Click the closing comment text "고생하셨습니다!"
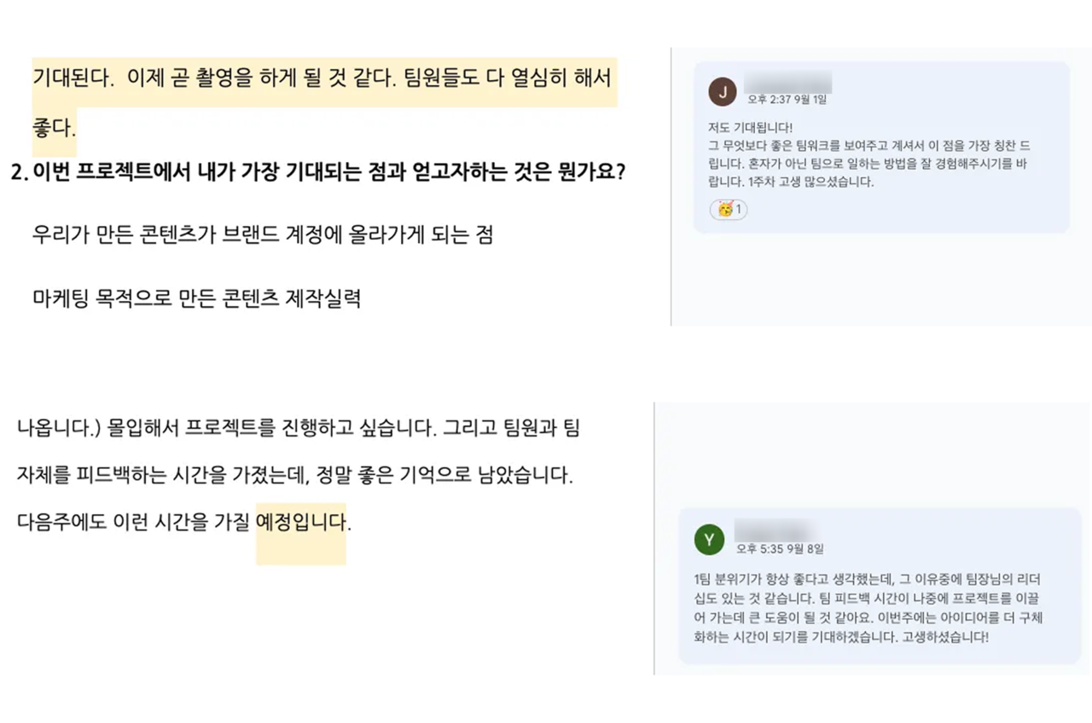The height and width of the screenshot is (723, 1092). click(x=943, y=637)
